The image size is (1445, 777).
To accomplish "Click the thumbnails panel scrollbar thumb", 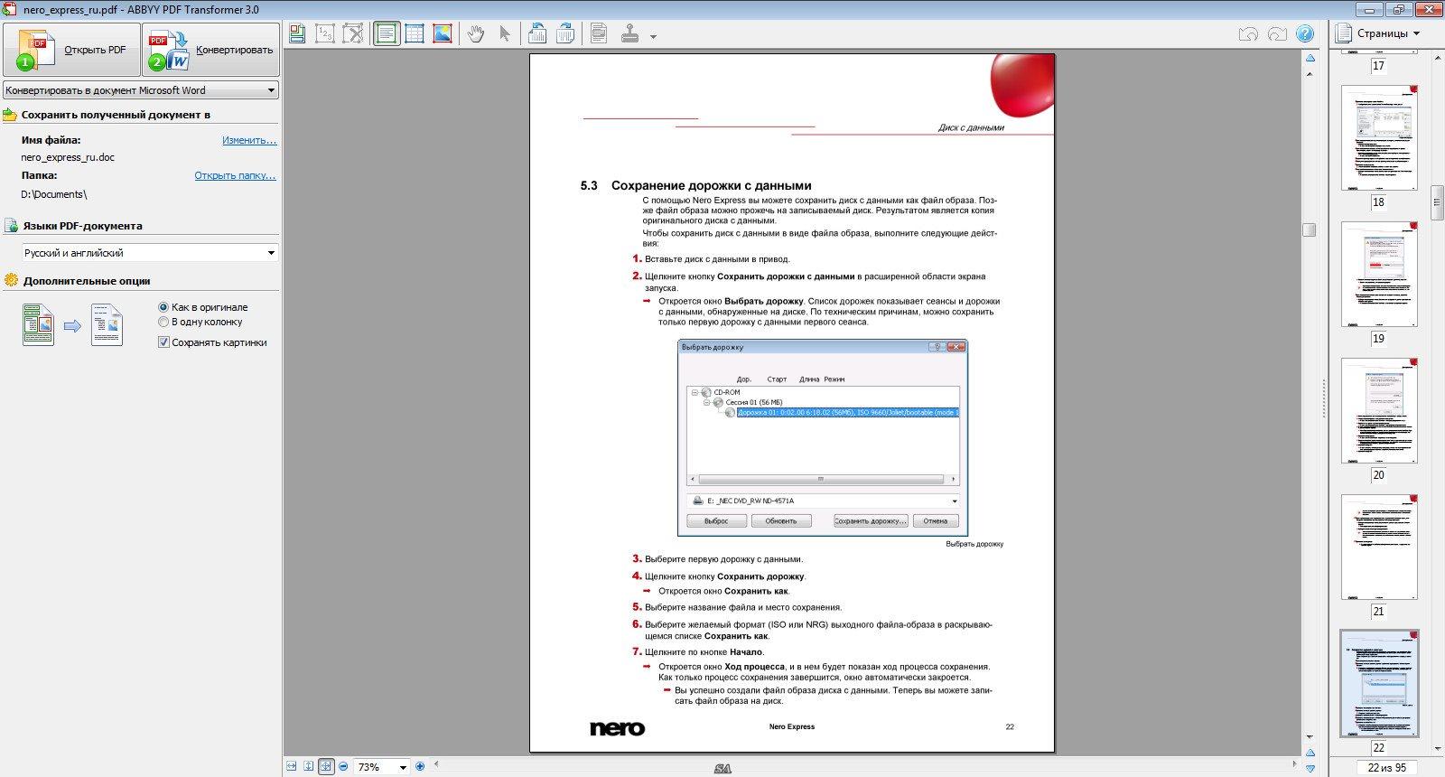I will [x=1438, y=202].
